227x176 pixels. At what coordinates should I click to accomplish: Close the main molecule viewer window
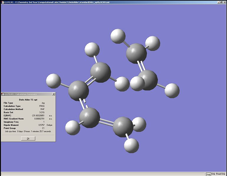[225, 2]
